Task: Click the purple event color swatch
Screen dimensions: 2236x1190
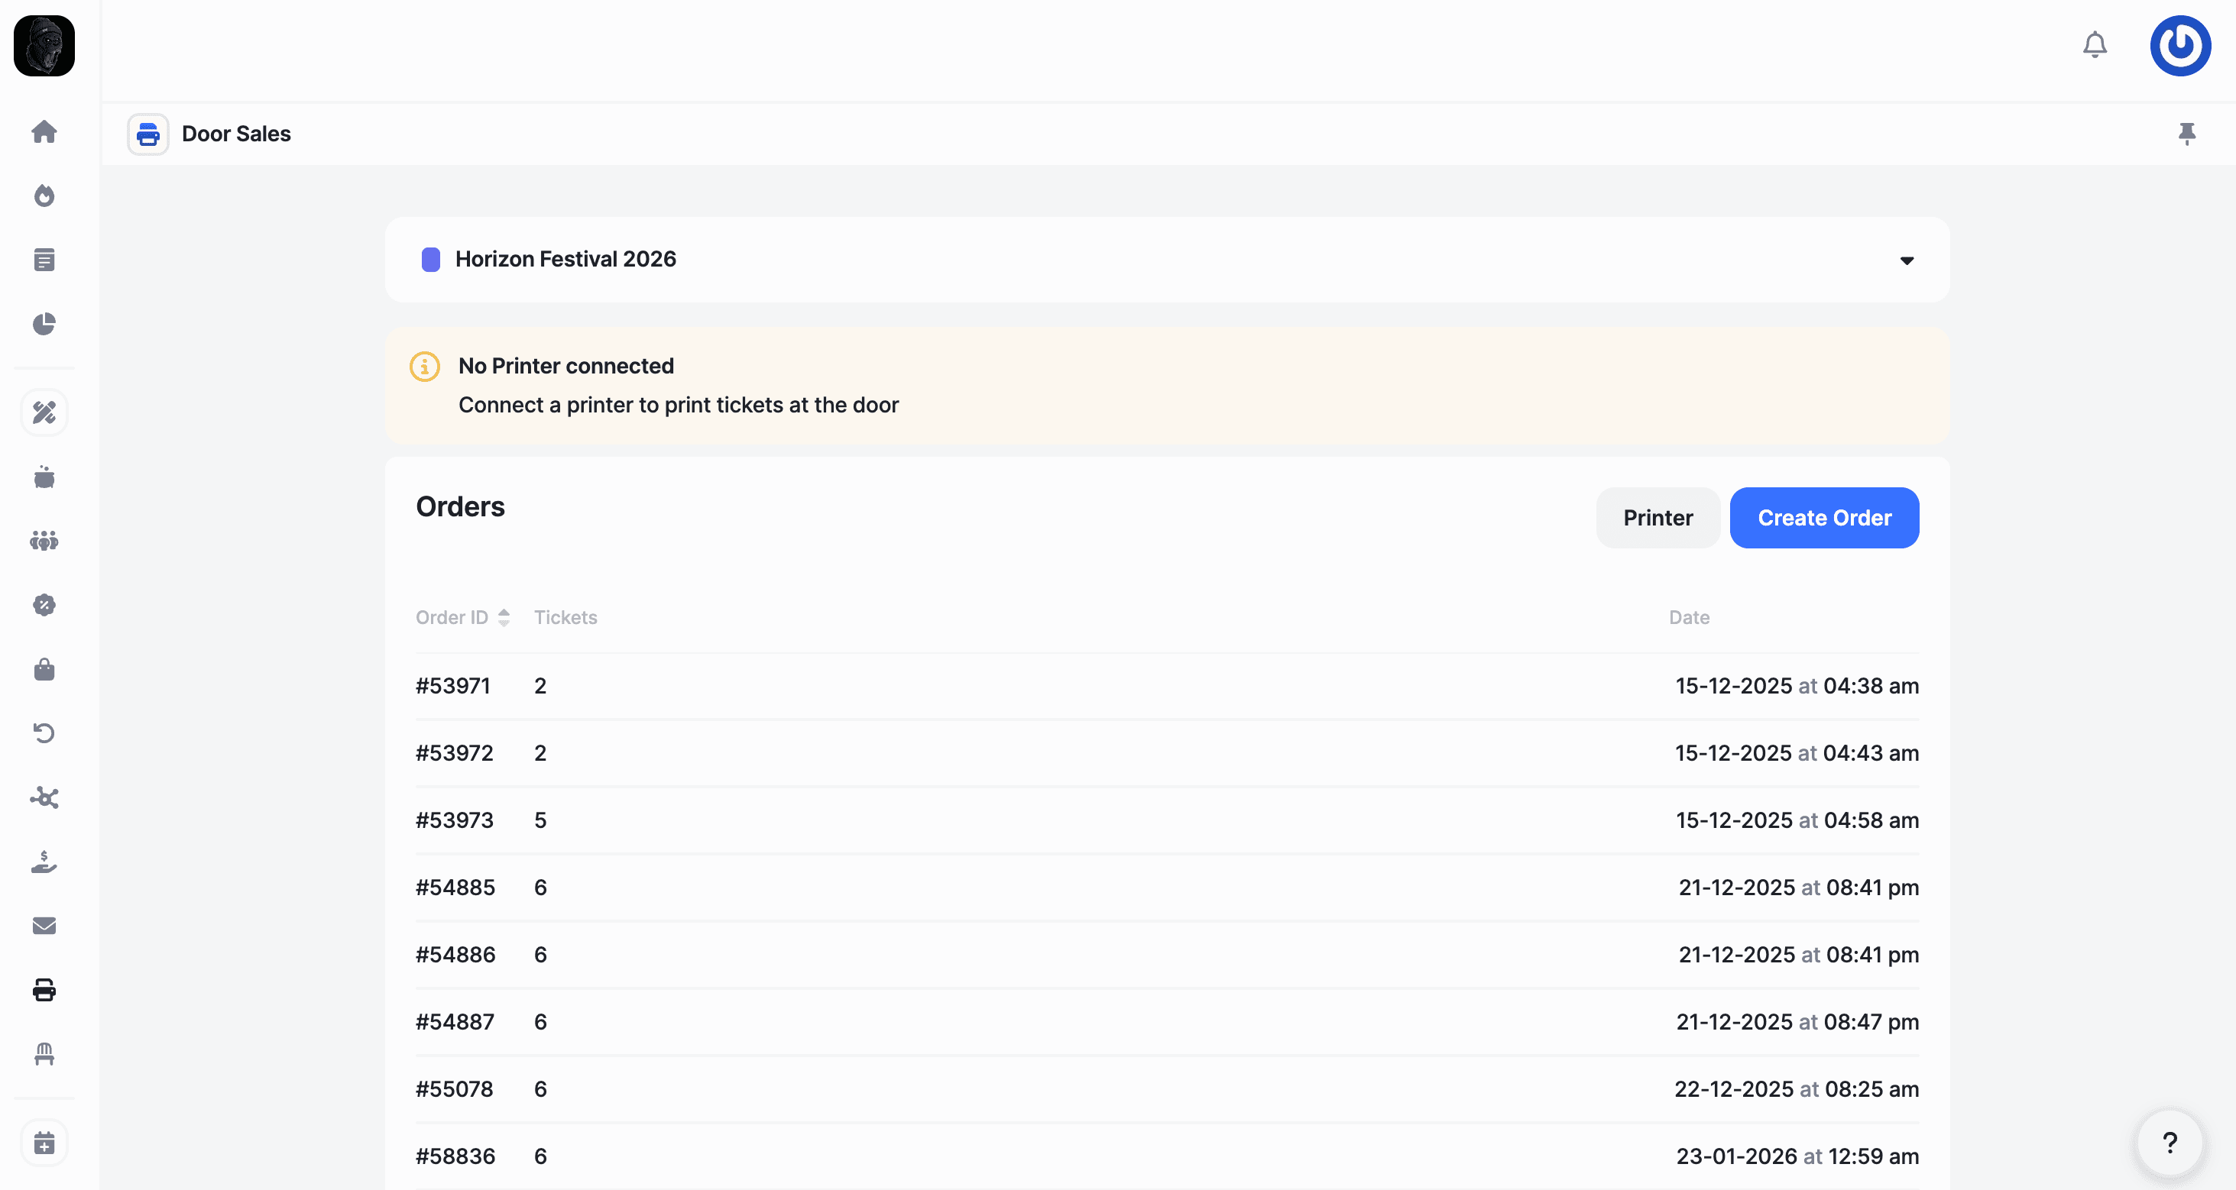Action: point(430,260)
